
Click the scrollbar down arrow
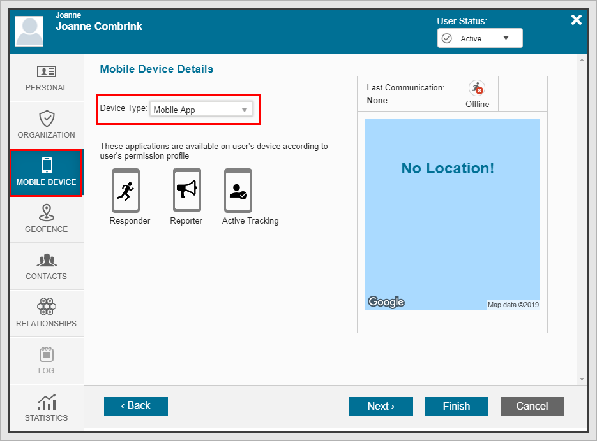(x=581, y=379)
